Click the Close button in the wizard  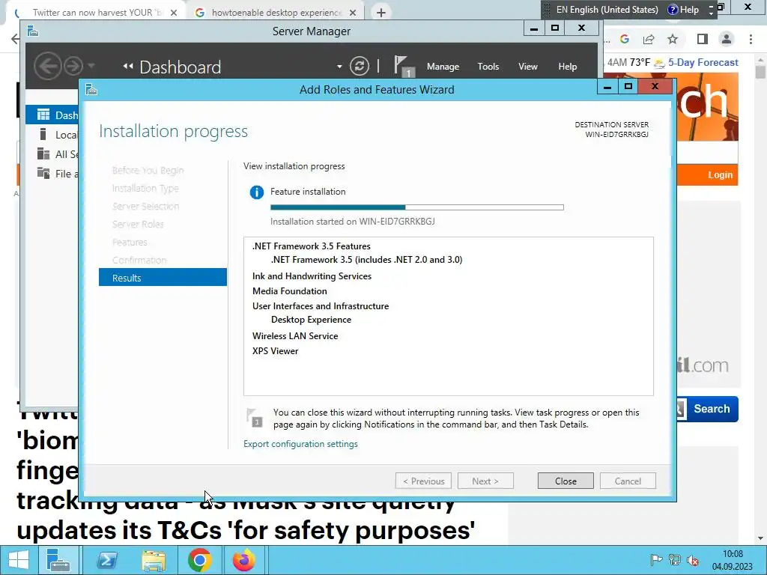coord(566,481)
